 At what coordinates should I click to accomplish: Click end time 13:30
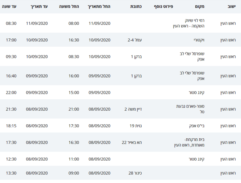11,173
